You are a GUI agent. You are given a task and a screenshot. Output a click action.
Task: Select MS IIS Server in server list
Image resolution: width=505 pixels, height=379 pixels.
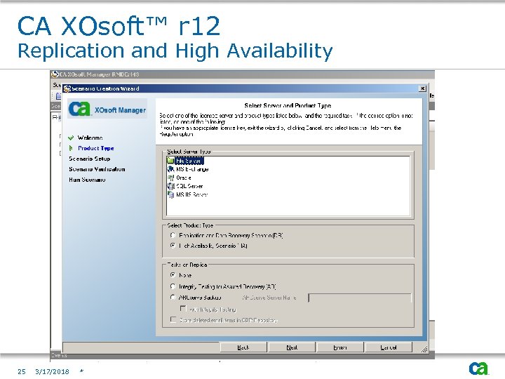pyautogui.click(x=191, y=194)
